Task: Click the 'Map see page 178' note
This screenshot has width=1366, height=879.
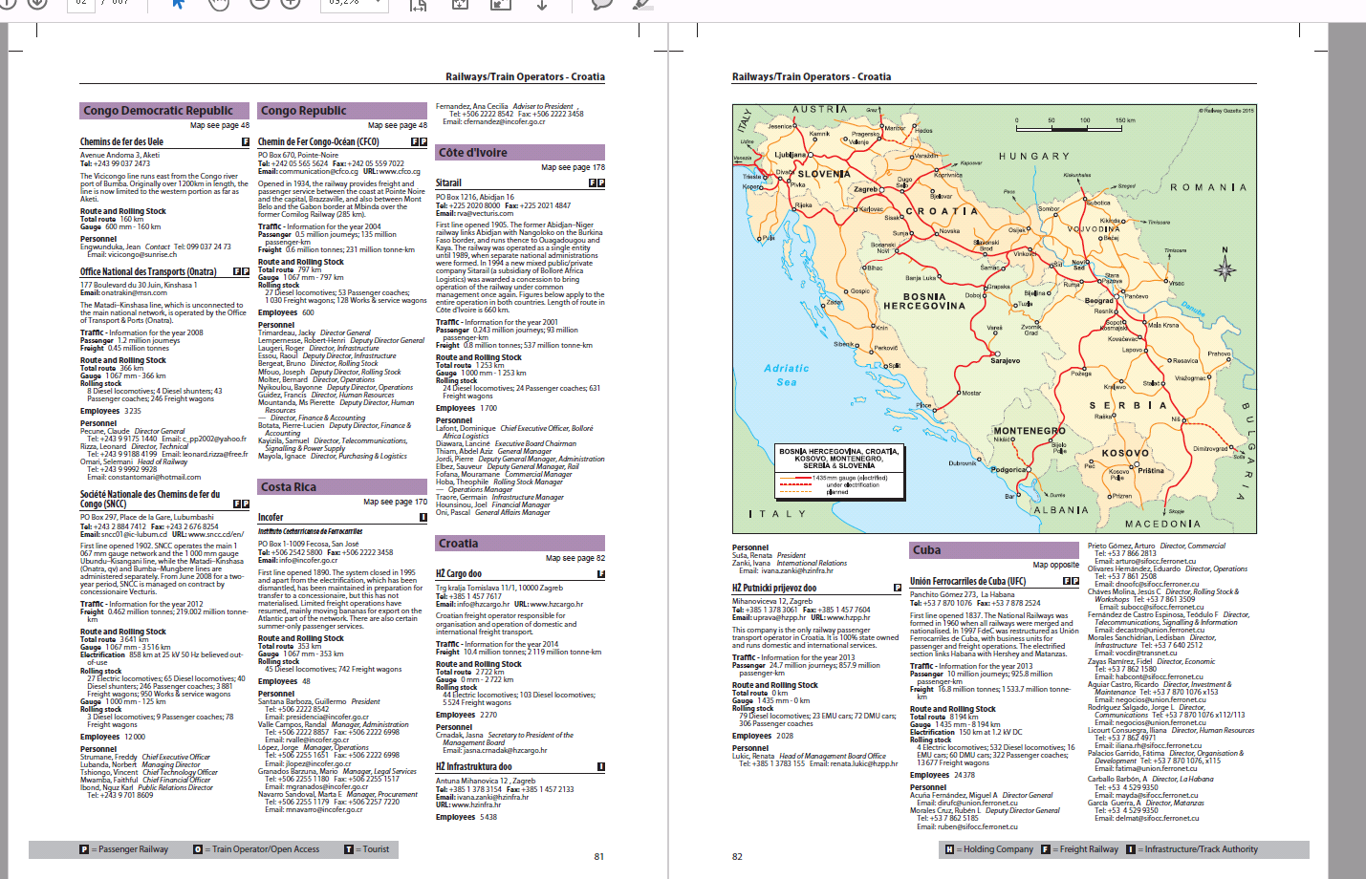Action: [x=573, y=167]
